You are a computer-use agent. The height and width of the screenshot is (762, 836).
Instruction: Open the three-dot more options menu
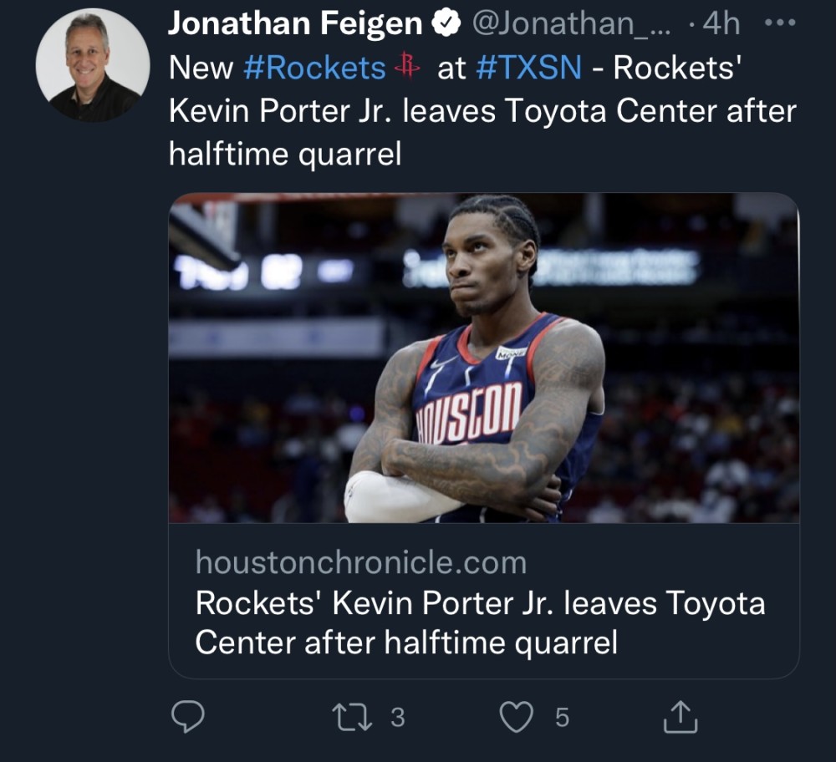782,23
